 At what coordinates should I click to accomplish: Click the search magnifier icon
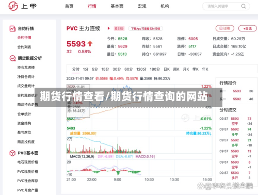(244, 6)
